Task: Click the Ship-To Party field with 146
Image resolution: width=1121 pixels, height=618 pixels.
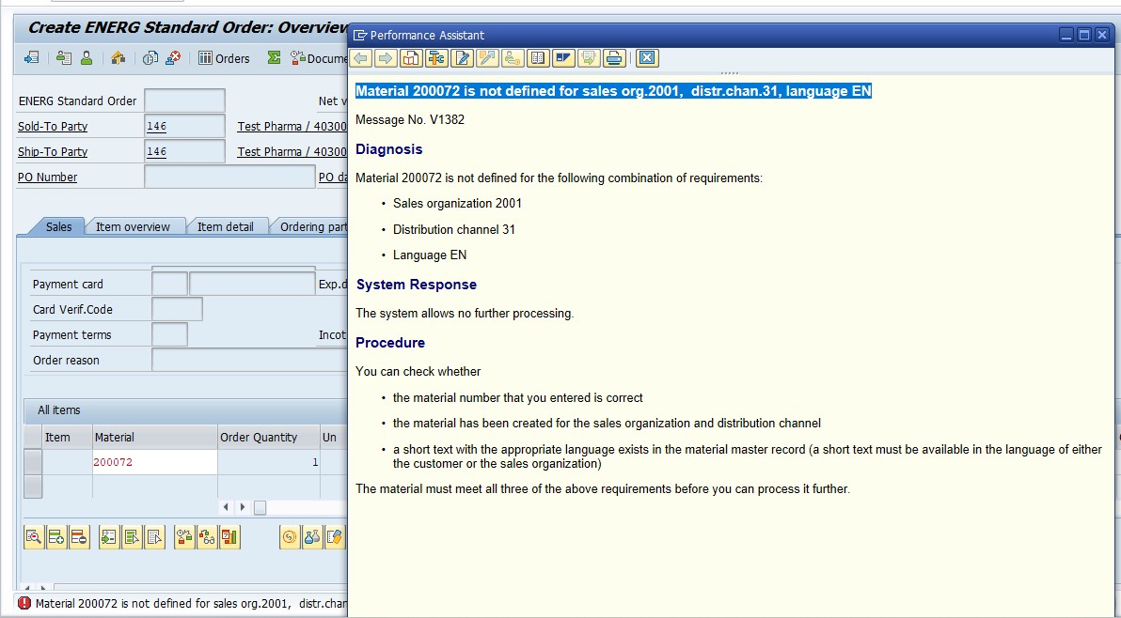Action: tap(184, 152)
